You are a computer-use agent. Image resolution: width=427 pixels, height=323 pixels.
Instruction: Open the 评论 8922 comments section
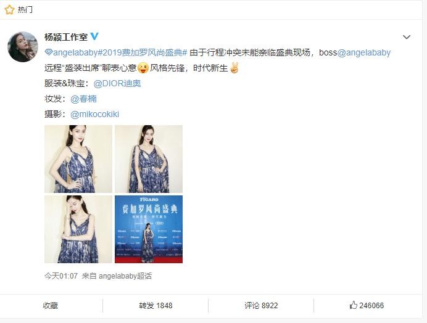(x=261, y=306)
